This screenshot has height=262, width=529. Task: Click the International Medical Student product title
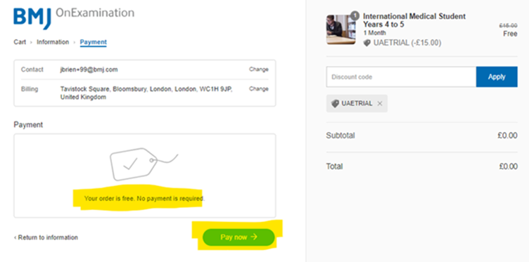click(x=414, y=20)
